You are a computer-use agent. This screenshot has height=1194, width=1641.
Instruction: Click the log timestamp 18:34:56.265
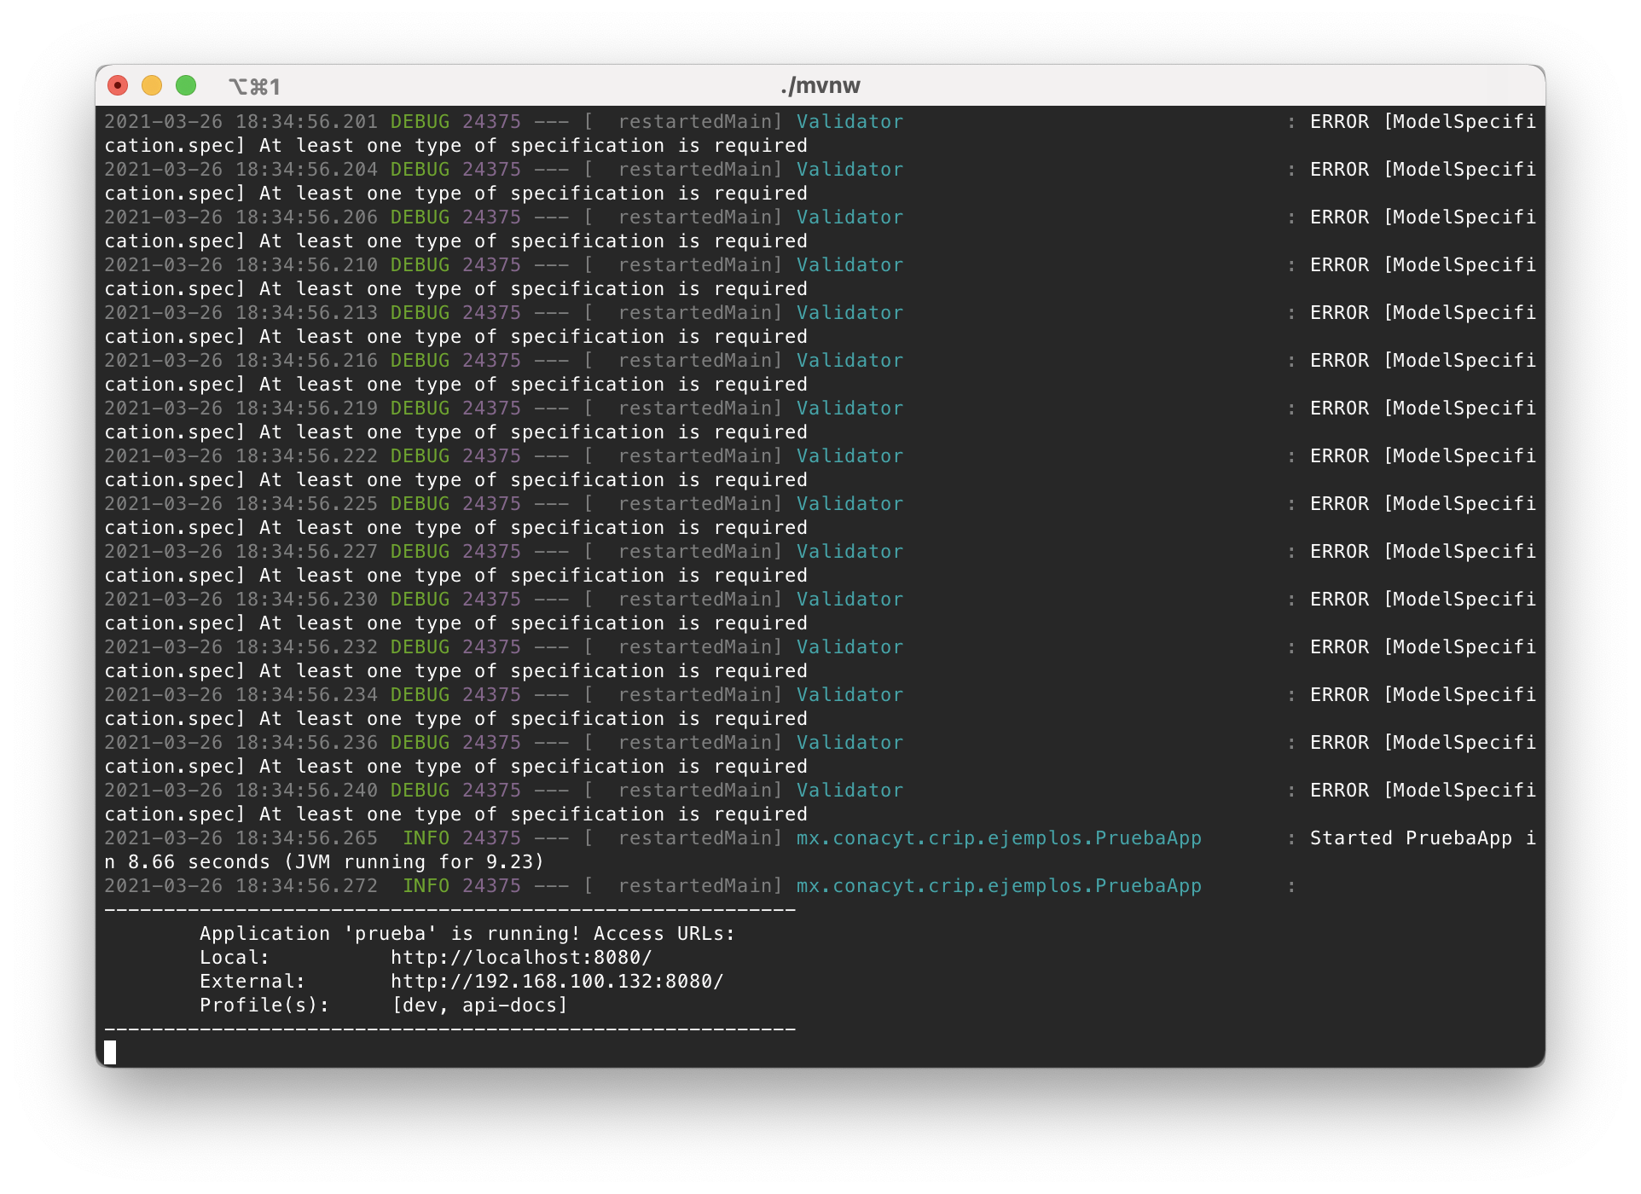click(306, 838)
